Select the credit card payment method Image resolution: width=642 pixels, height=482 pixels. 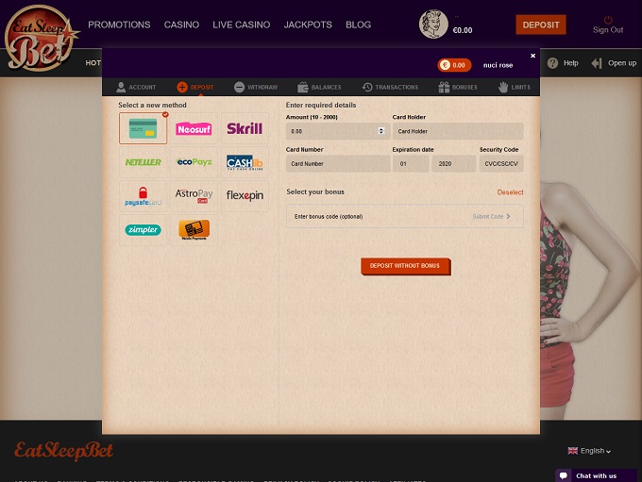point(144,129)
